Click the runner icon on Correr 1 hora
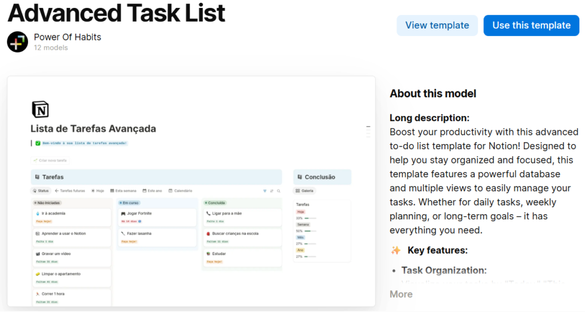 pyautogui.click(x=38, y=294)
